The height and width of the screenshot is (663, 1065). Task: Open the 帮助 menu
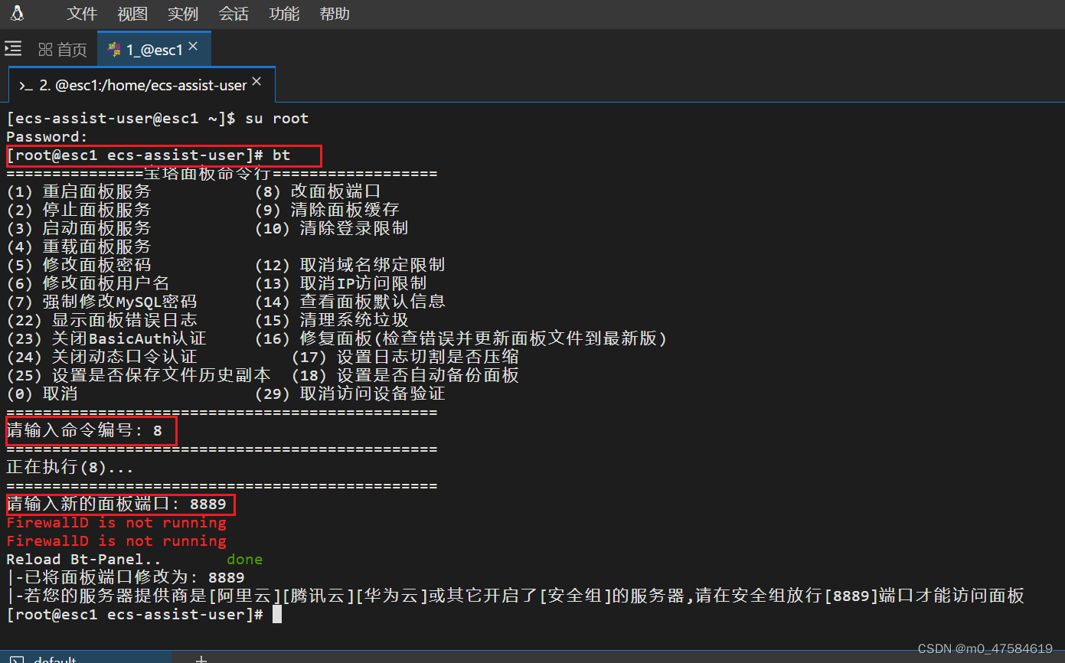335,14
